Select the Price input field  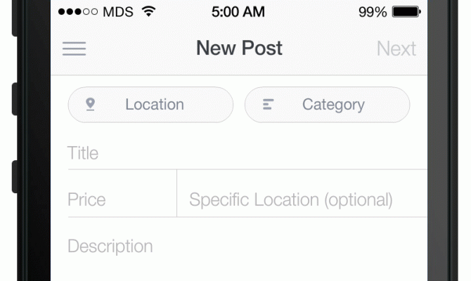(x=120, y=200)
